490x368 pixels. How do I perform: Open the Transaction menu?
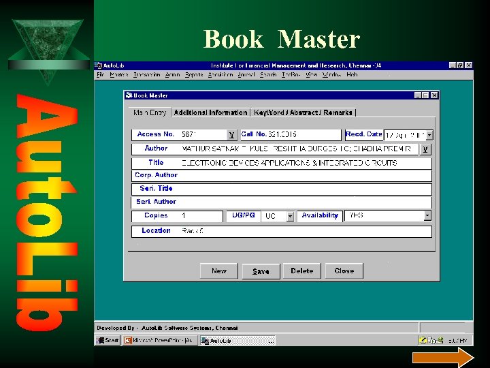point(146,75)
